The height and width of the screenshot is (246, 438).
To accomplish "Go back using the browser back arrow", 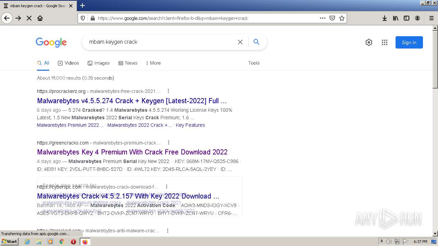I will pyautogui.click(x=7, y=18).
